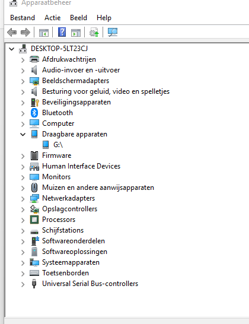249x324 pixels.
Task: Click the Bluetooth category icon
Action: click(x=34, y=113)
